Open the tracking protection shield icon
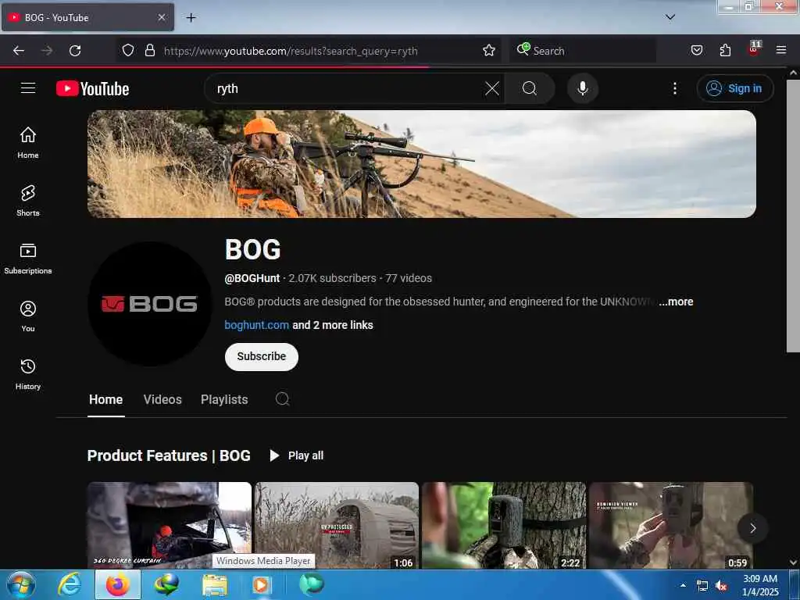 click(x=128, y=50)
